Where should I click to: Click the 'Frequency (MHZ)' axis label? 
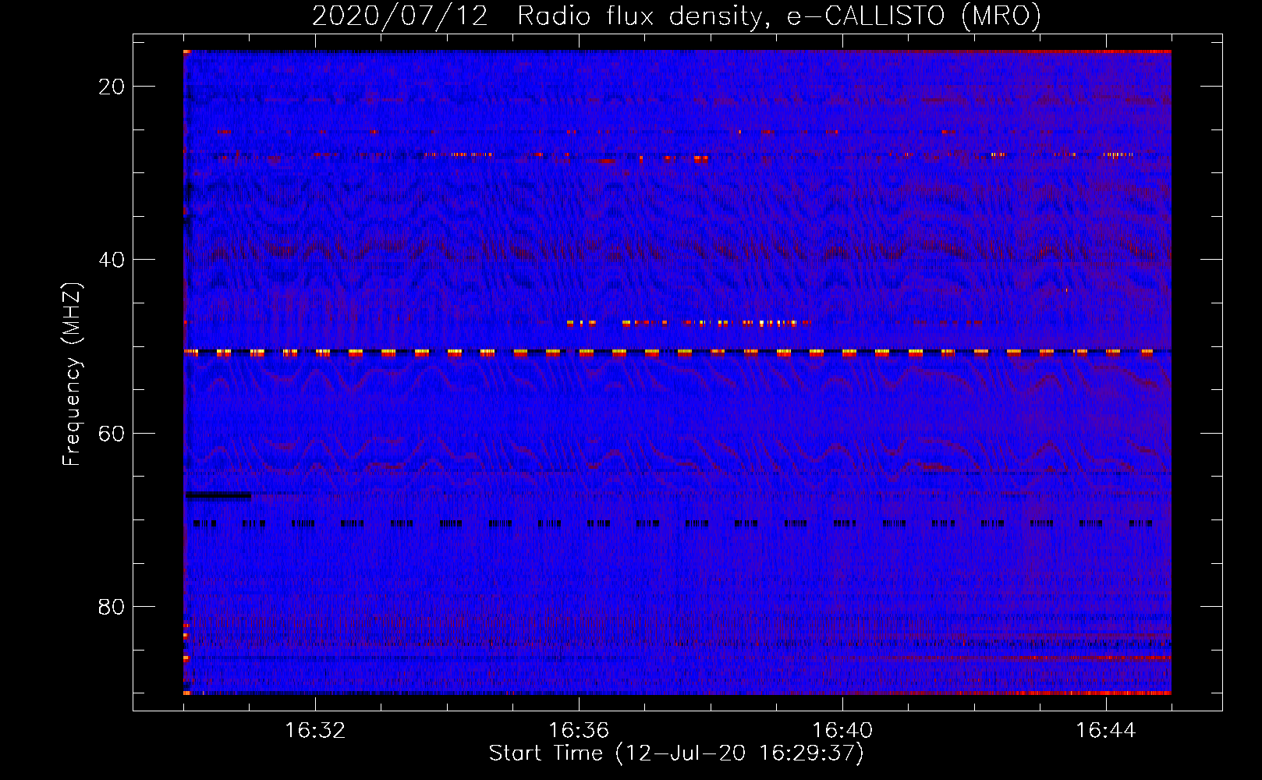point(72,374)
